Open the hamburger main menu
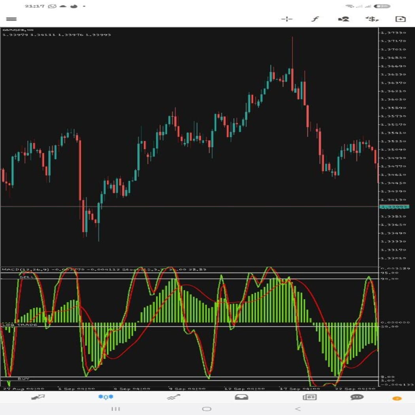 [11, 19]
